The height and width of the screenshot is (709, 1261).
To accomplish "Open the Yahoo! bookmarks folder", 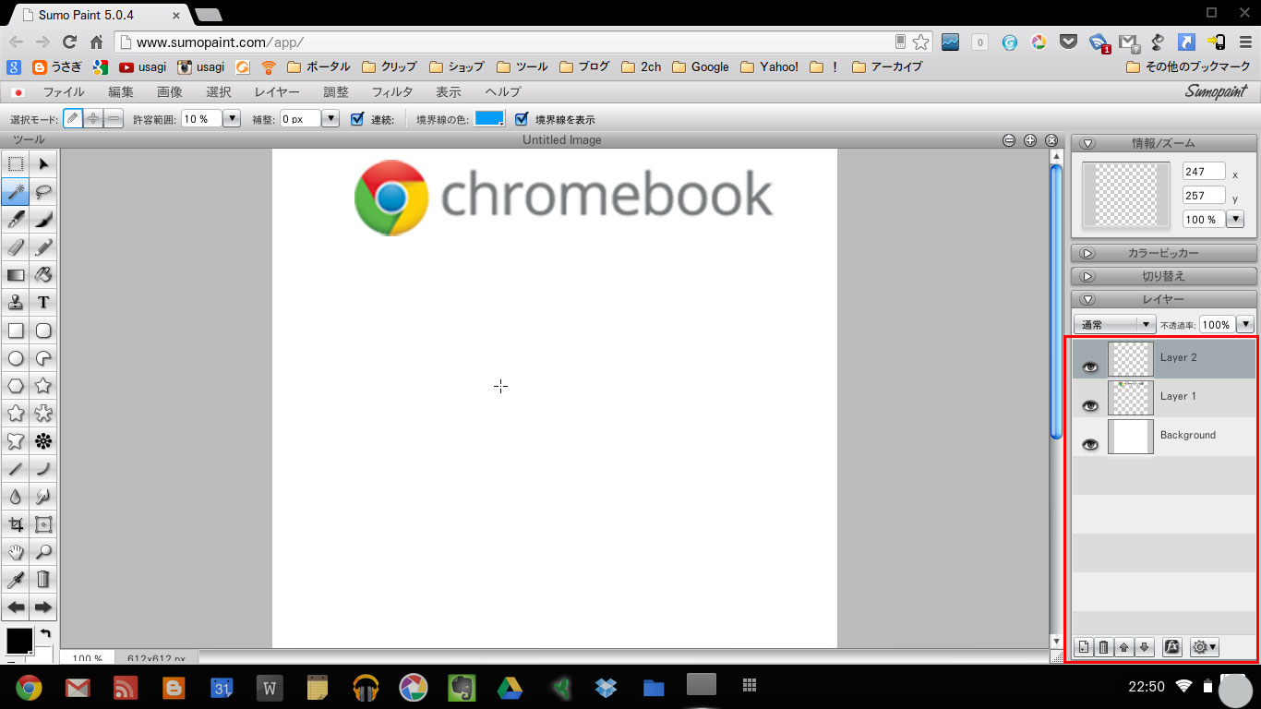I will (x=770, y=66).
